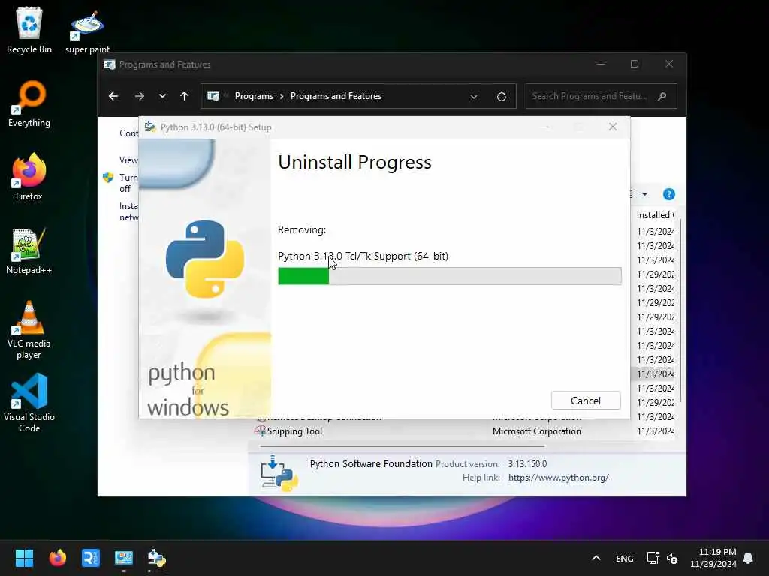Select the Snipping Tool row
The image size is (769, 576).
point(464,431)
